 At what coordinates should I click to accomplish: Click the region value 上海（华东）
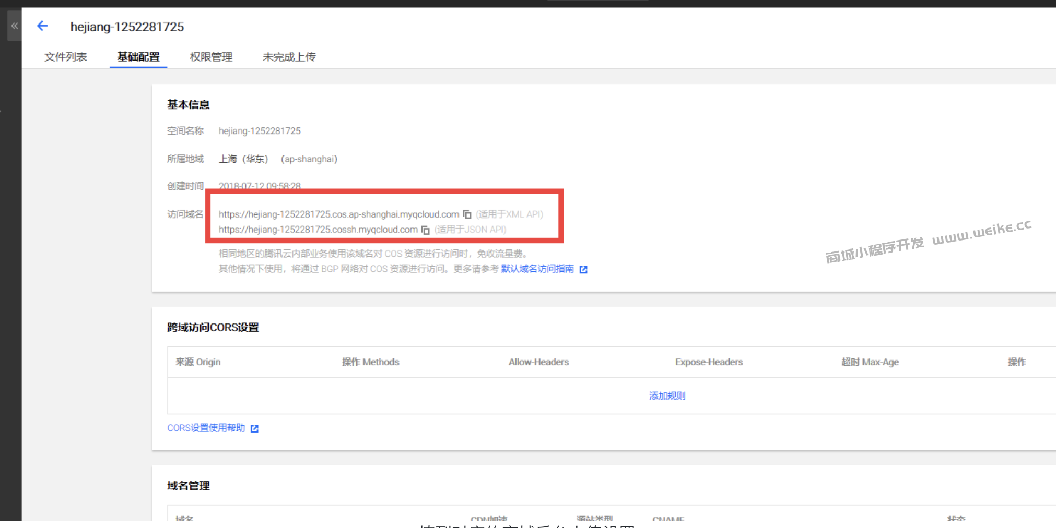(x=243, y=159)
